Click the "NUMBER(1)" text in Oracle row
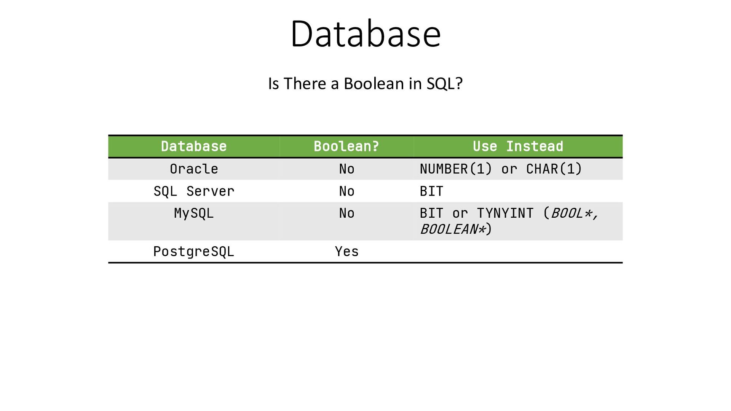The height and width of the screenshot is (411, 731). (456, 169)
